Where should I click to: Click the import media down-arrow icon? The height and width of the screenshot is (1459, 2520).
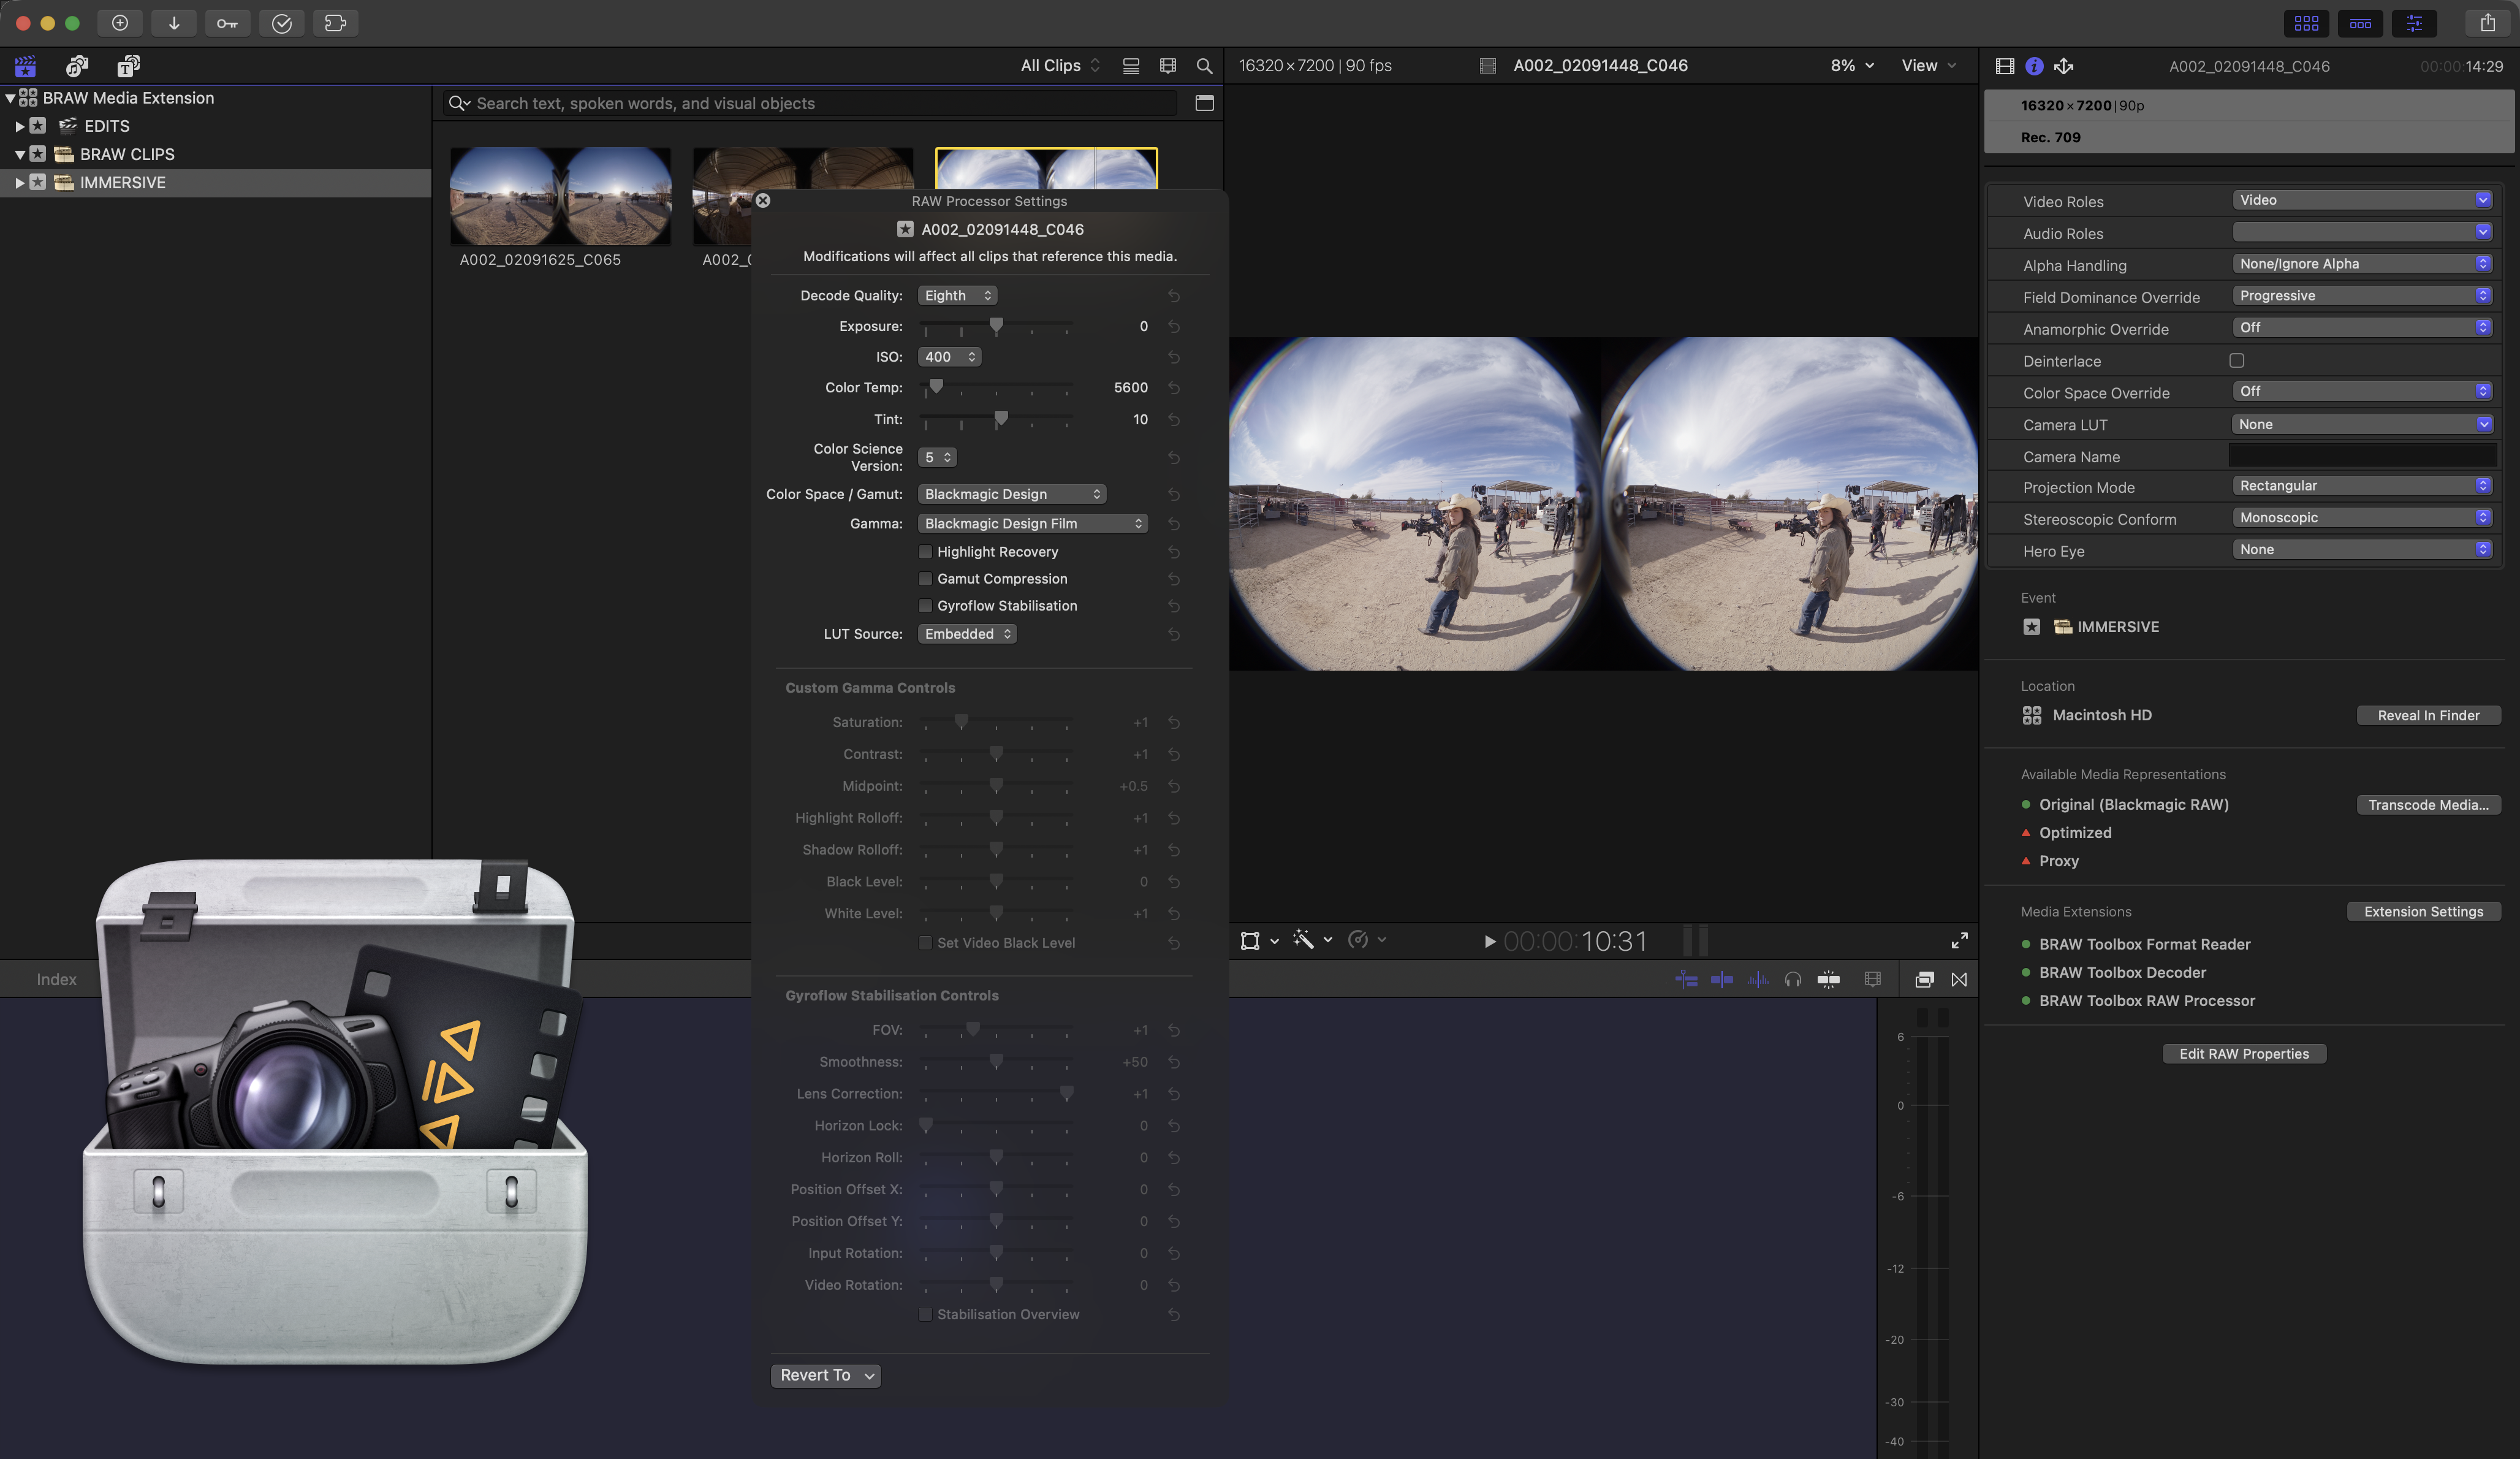[173, 23]
